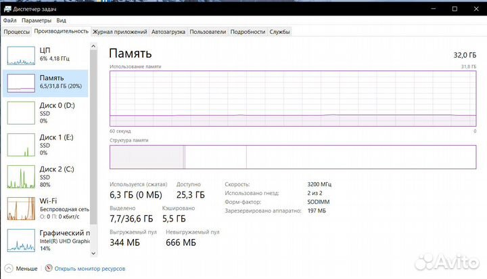Click the 6,5/31,8 ГБ (20%) memory text
487x279 pixels.
[61, 86]
